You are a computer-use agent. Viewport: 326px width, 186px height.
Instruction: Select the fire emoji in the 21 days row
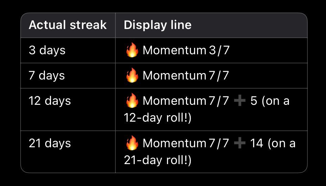pyautogui.click(x=132, y=143)
